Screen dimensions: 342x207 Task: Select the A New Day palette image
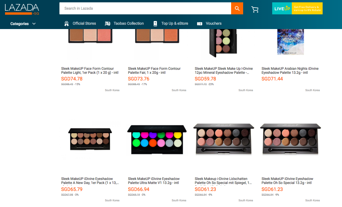tap(90, 139)
